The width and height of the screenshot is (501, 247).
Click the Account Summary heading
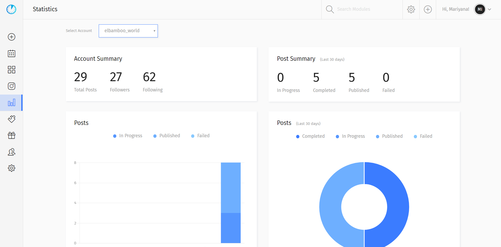[x=98, y=59]
